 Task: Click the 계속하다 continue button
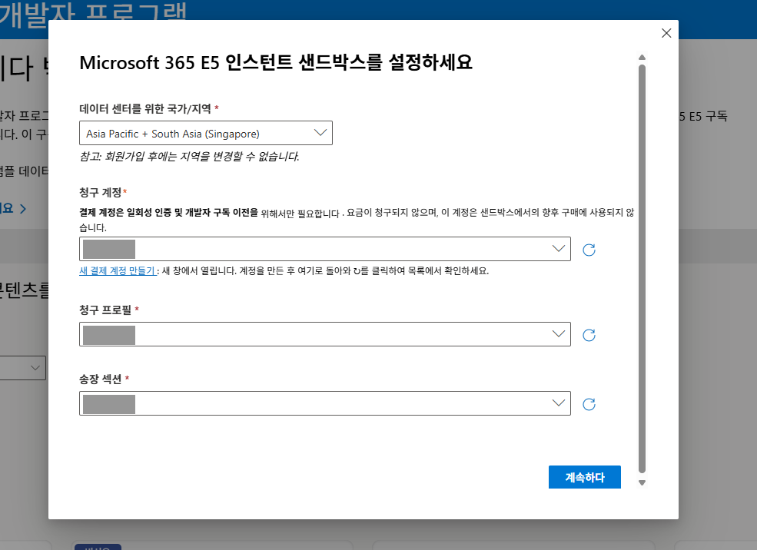pyautogui.click(x=585, y=477)
